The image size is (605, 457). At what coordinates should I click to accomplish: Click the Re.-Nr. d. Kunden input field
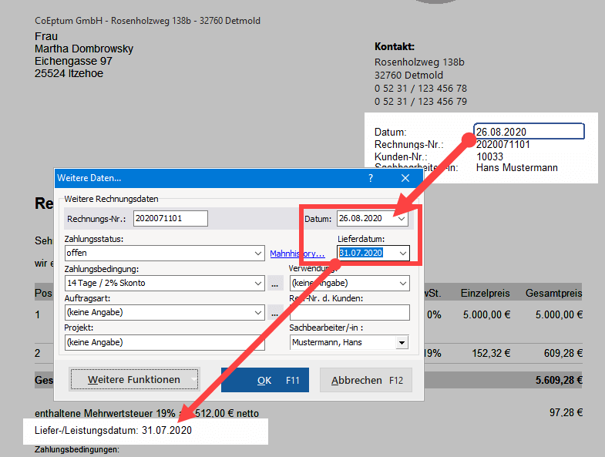coord(349,312)
